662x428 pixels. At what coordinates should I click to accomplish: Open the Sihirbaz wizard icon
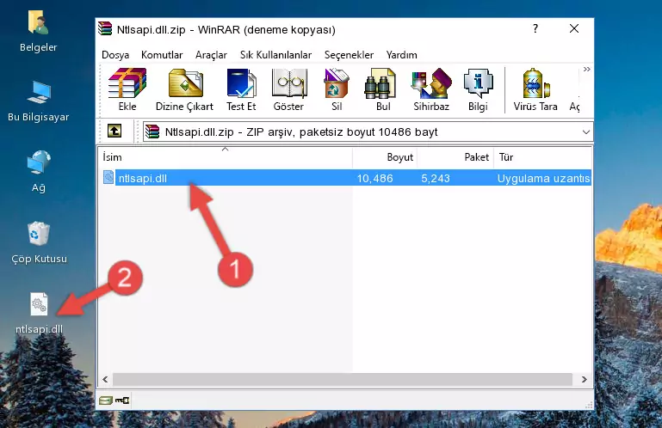pyautogui.click(x=431, y=89)
